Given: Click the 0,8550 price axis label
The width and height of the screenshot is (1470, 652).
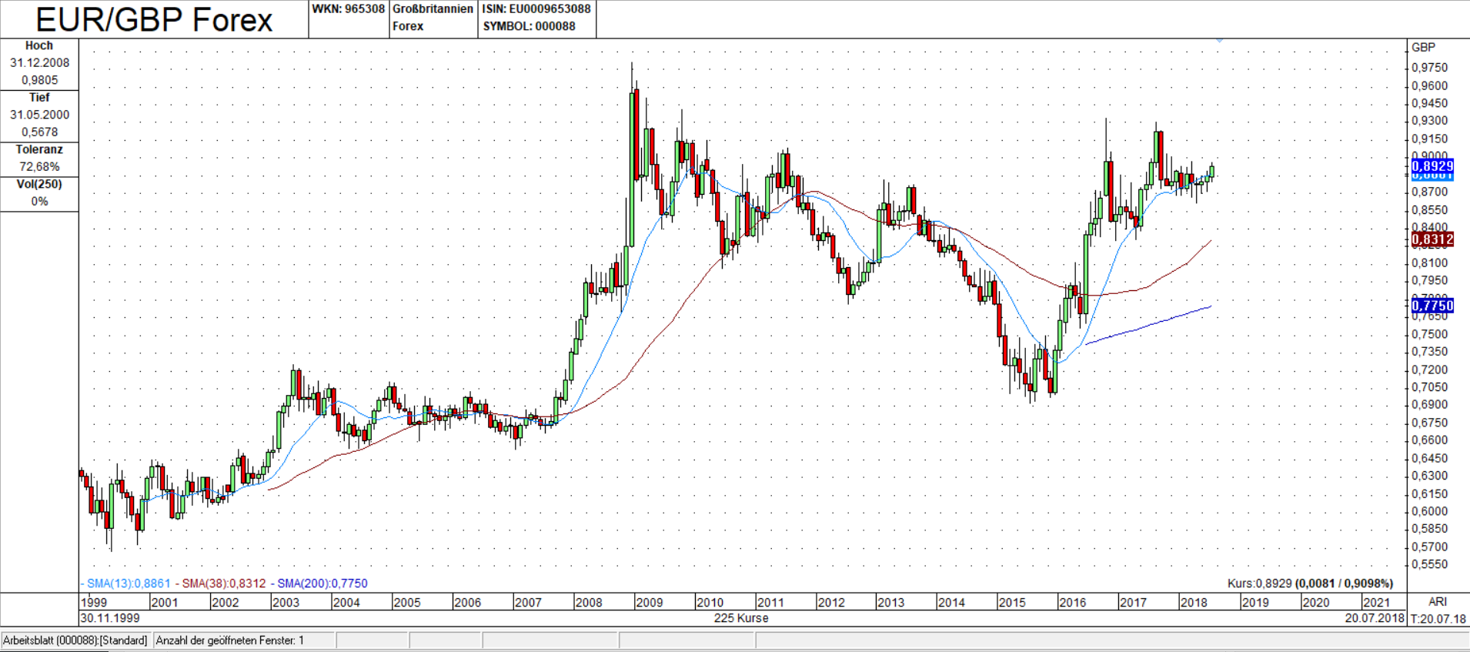Looking at the screenshot, I should click(x=1429, y=210).
